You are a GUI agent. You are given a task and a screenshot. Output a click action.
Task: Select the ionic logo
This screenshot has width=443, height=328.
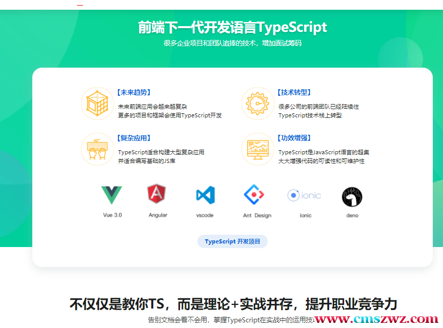click(304, 195)
